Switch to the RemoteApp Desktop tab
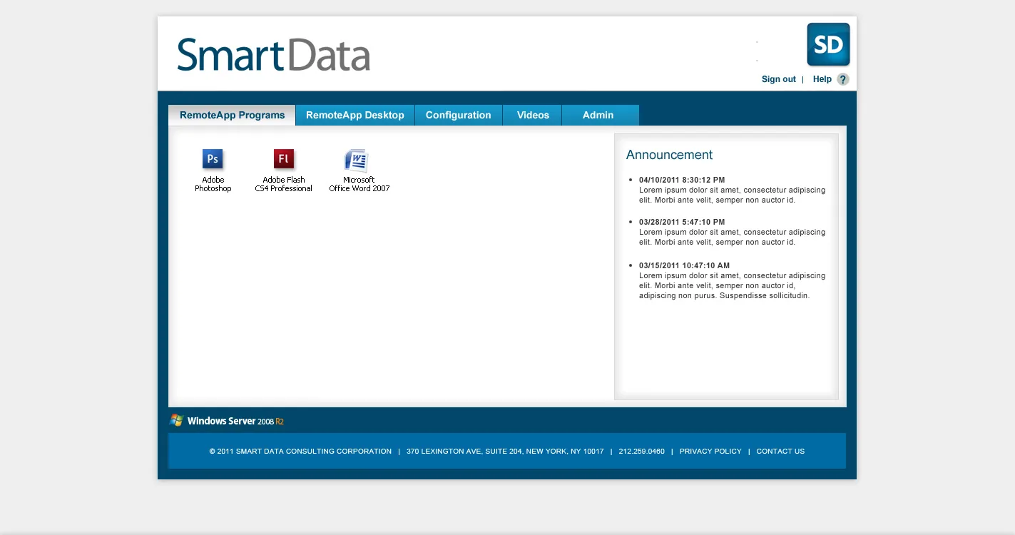This screenshot has height=535, width=1015. [355, 115]
